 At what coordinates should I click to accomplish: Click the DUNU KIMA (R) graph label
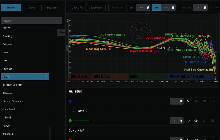pos(156,38)
